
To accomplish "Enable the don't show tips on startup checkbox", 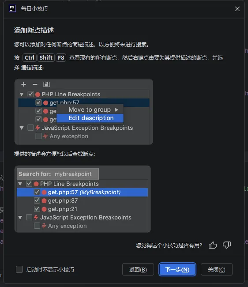I will [19, 269].
